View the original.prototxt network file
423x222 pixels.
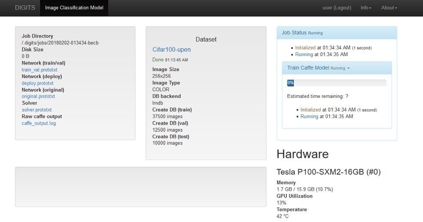[x=38, y=97]
